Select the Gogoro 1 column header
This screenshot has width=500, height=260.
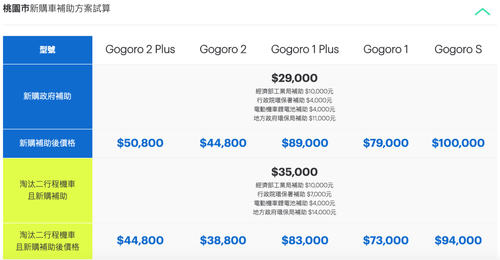pos(386,49)
